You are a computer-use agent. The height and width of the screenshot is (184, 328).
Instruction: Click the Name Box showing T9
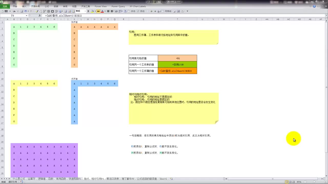click(13, 16)
